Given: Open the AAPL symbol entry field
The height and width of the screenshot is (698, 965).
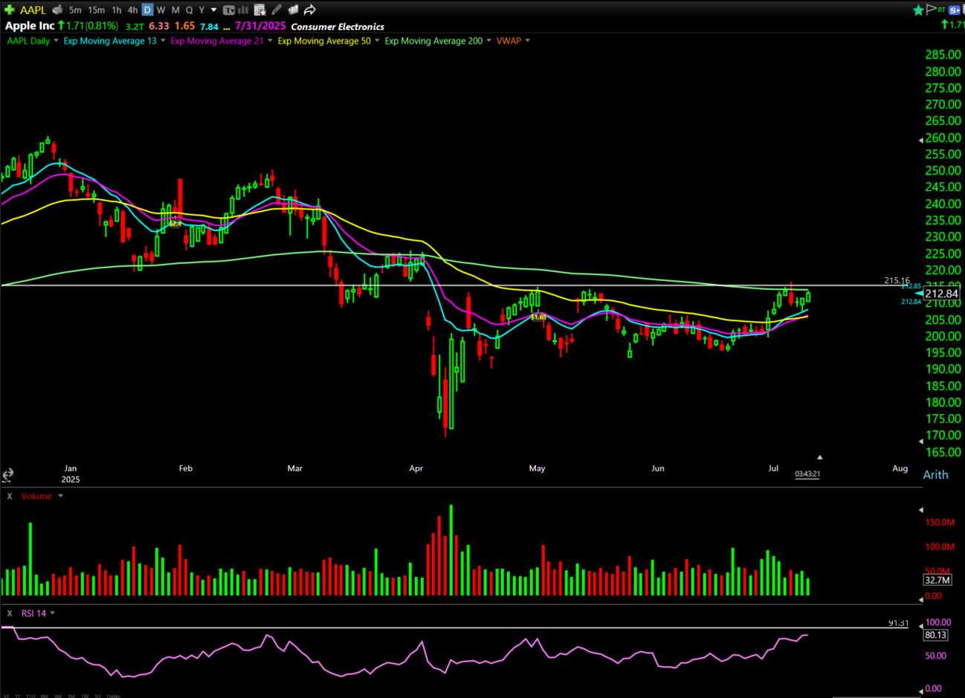Looking at the screenshot, I should [x=33, y=10].
